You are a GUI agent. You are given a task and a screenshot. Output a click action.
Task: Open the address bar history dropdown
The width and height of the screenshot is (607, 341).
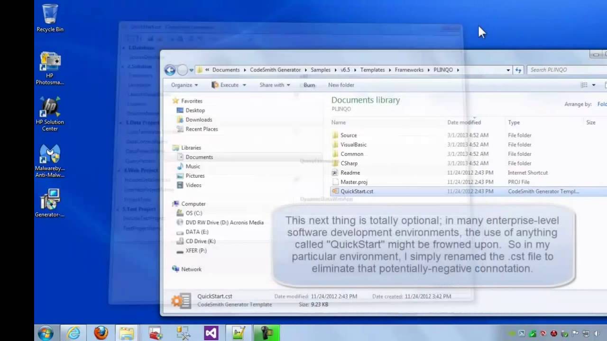pyautogui.click(x=508, y=70)
